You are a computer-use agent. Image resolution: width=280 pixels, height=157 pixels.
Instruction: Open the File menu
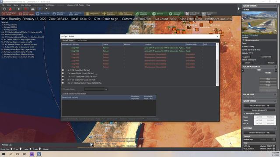pos(3,5)
